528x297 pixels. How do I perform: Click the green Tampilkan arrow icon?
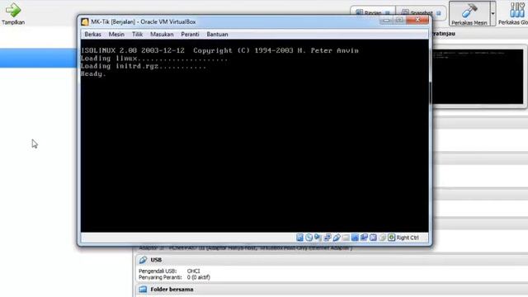click(13, 10)
